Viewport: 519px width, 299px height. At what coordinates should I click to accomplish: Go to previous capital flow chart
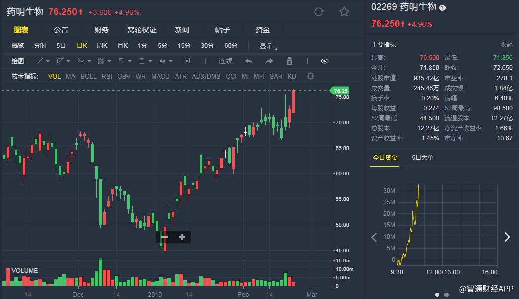(x=374, y=237)
